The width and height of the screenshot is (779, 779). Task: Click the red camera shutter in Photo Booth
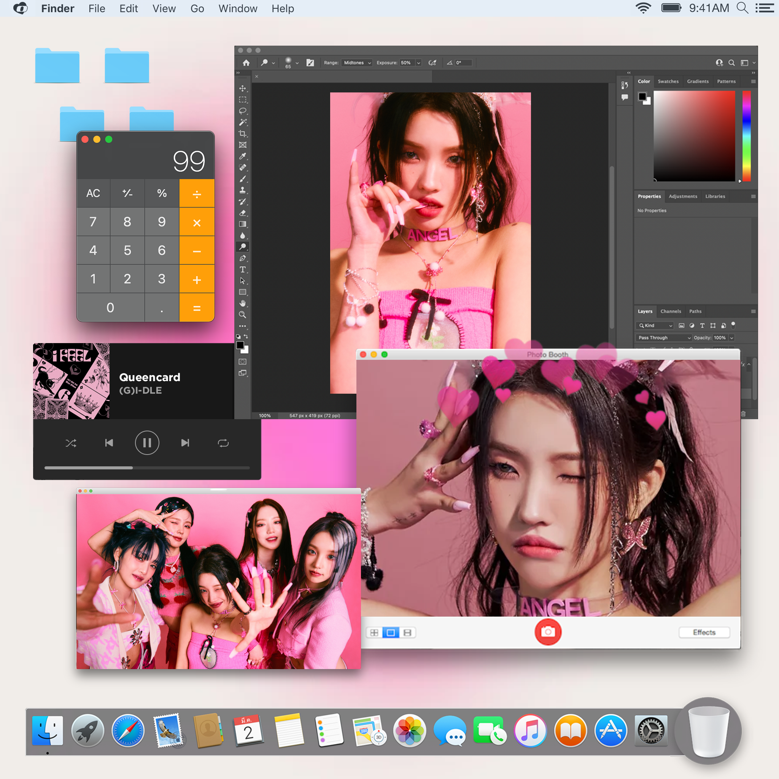[548, 632]
